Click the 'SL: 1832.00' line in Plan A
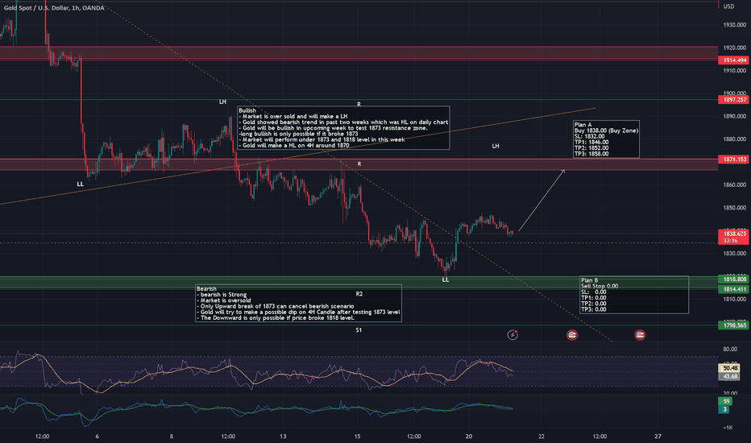 pyautogui.click(x=590, y=136)
